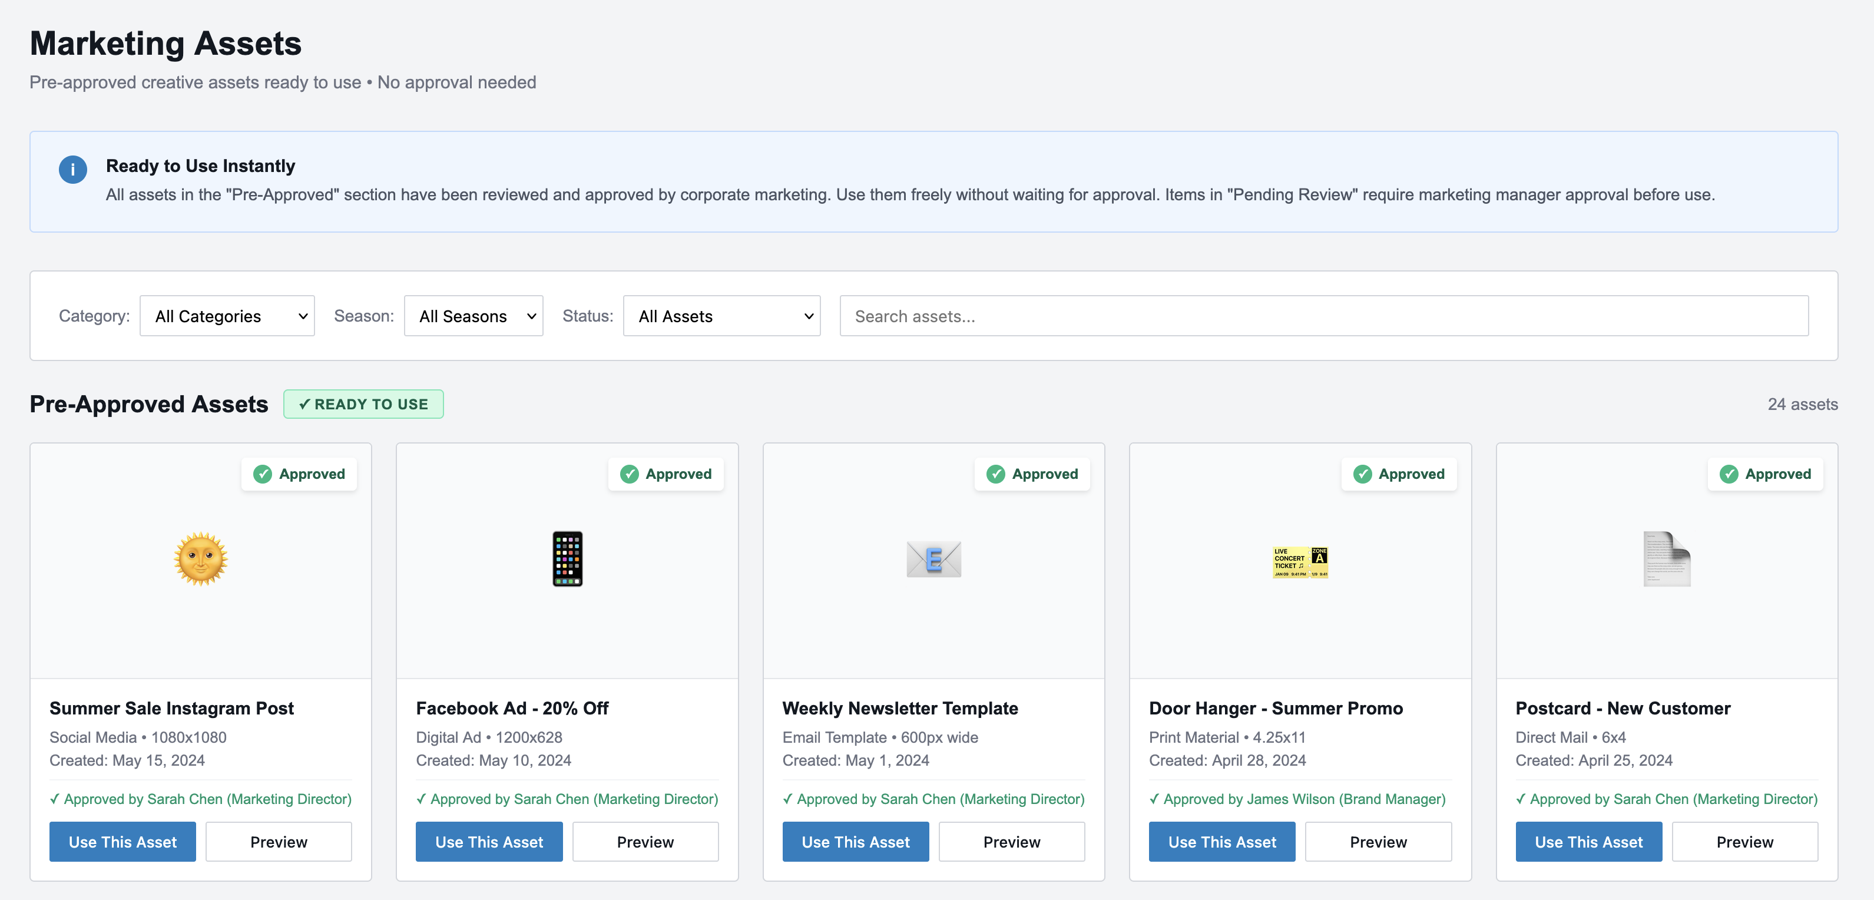
Task: Click the sun icon on Summer Sale Instagram Post
Action: click(x=200, y=559)
